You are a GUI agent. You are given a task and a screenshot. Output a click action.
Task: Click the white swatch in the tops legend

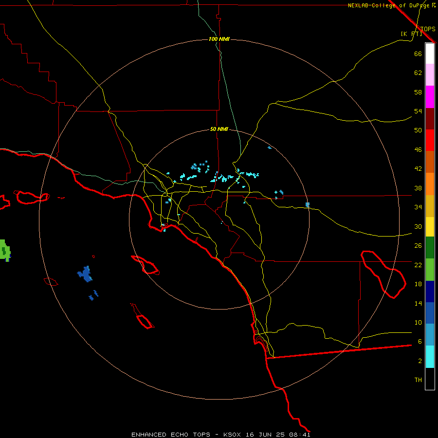430,54
